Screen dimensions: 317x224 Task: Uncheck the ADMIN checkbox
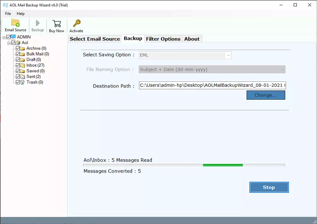[8, 37]
